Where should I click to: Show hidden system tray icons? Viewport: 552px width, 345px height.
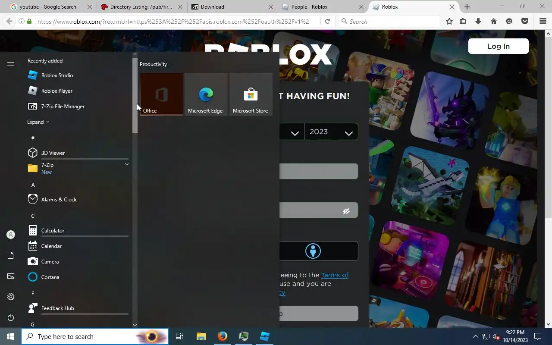click(x=476, y=336)
